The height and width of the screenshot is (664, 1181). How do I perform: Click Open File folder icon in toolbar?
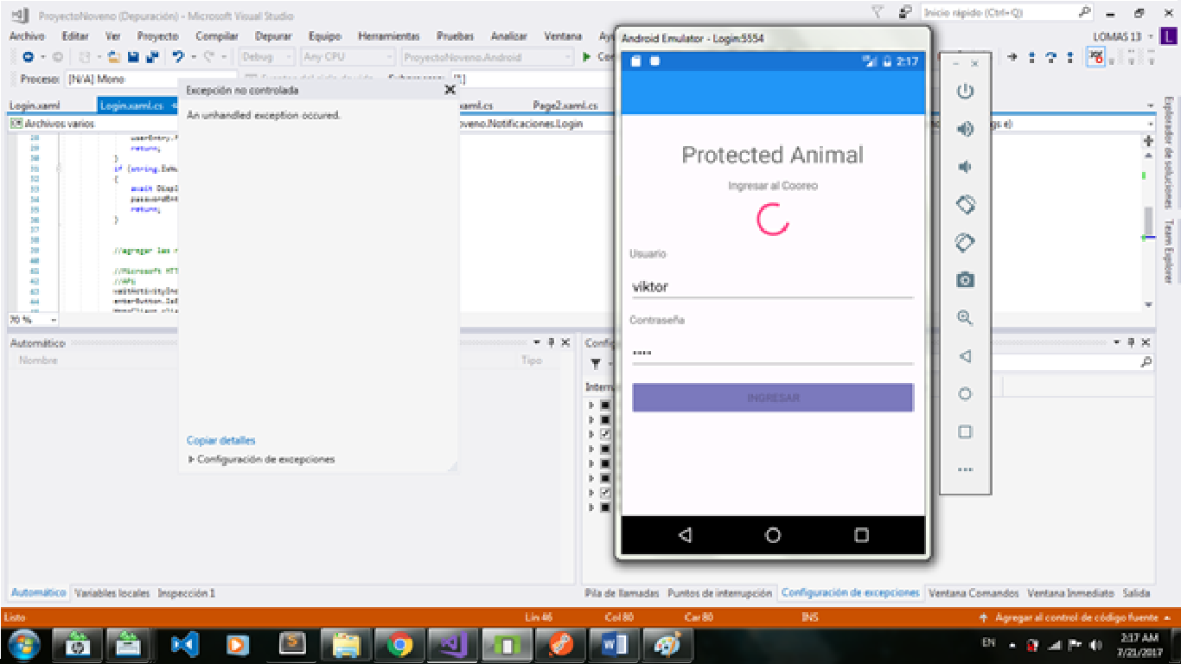tap(113, 57)
